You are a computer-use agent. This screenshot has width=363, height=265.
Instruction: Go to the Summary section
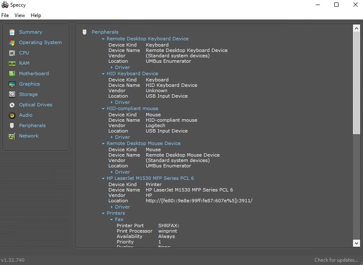pyautogui.click(x=31, y=32)
